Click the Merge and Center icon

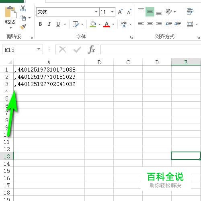pos(190,24)
